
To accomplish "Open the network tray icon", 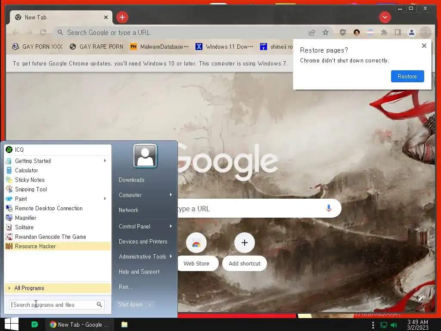I will click(384, 325).
